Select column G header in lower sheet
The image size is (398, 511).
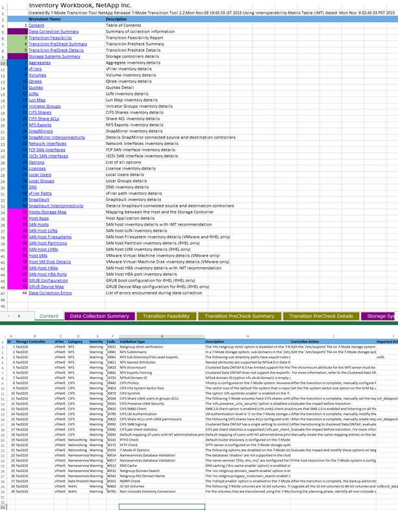162,336
